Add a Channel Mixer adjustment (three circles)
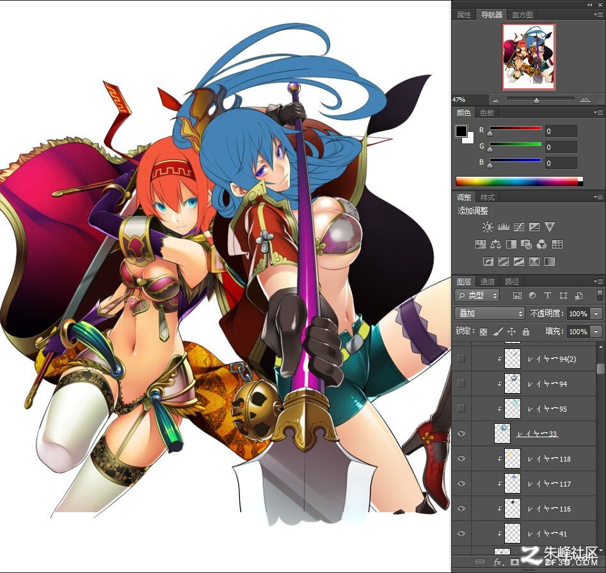 [542, 245]
